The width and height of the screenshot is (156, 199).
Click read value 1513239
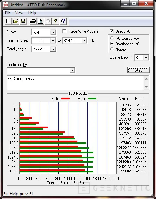[x=139, y=166]
